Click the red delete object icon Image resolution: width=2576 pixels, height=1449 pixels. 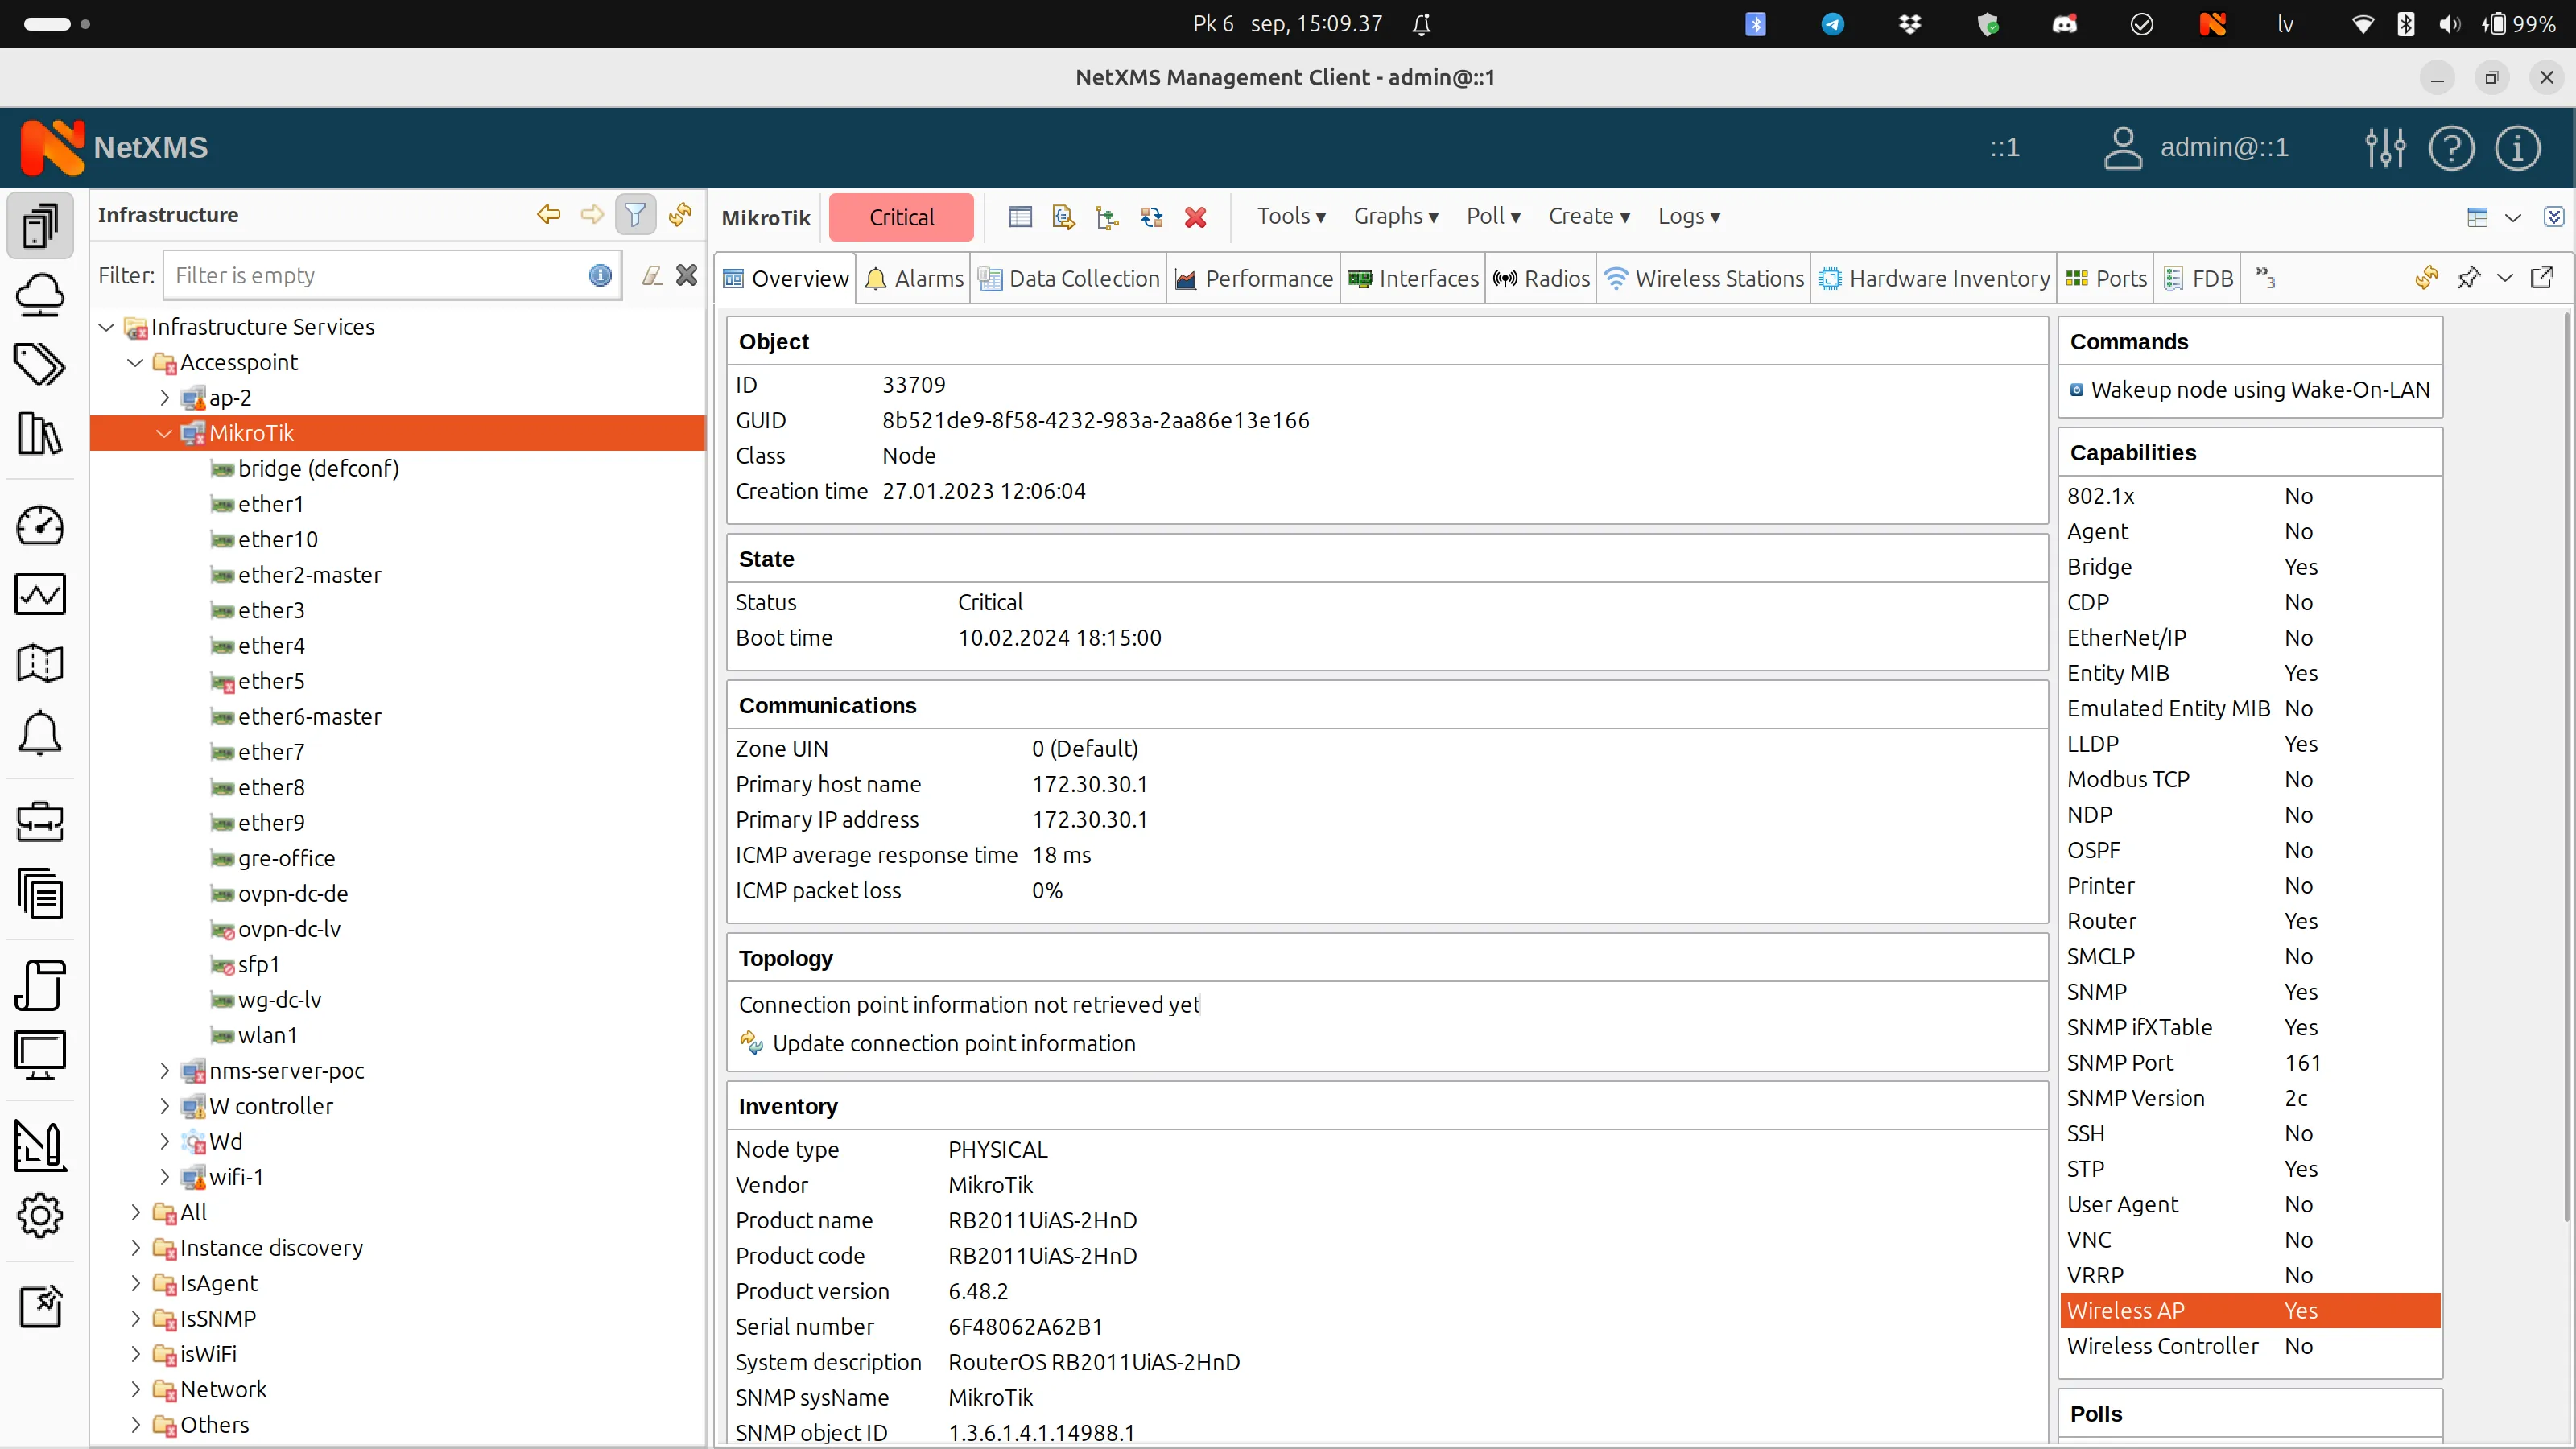(x=1195, y=217)
